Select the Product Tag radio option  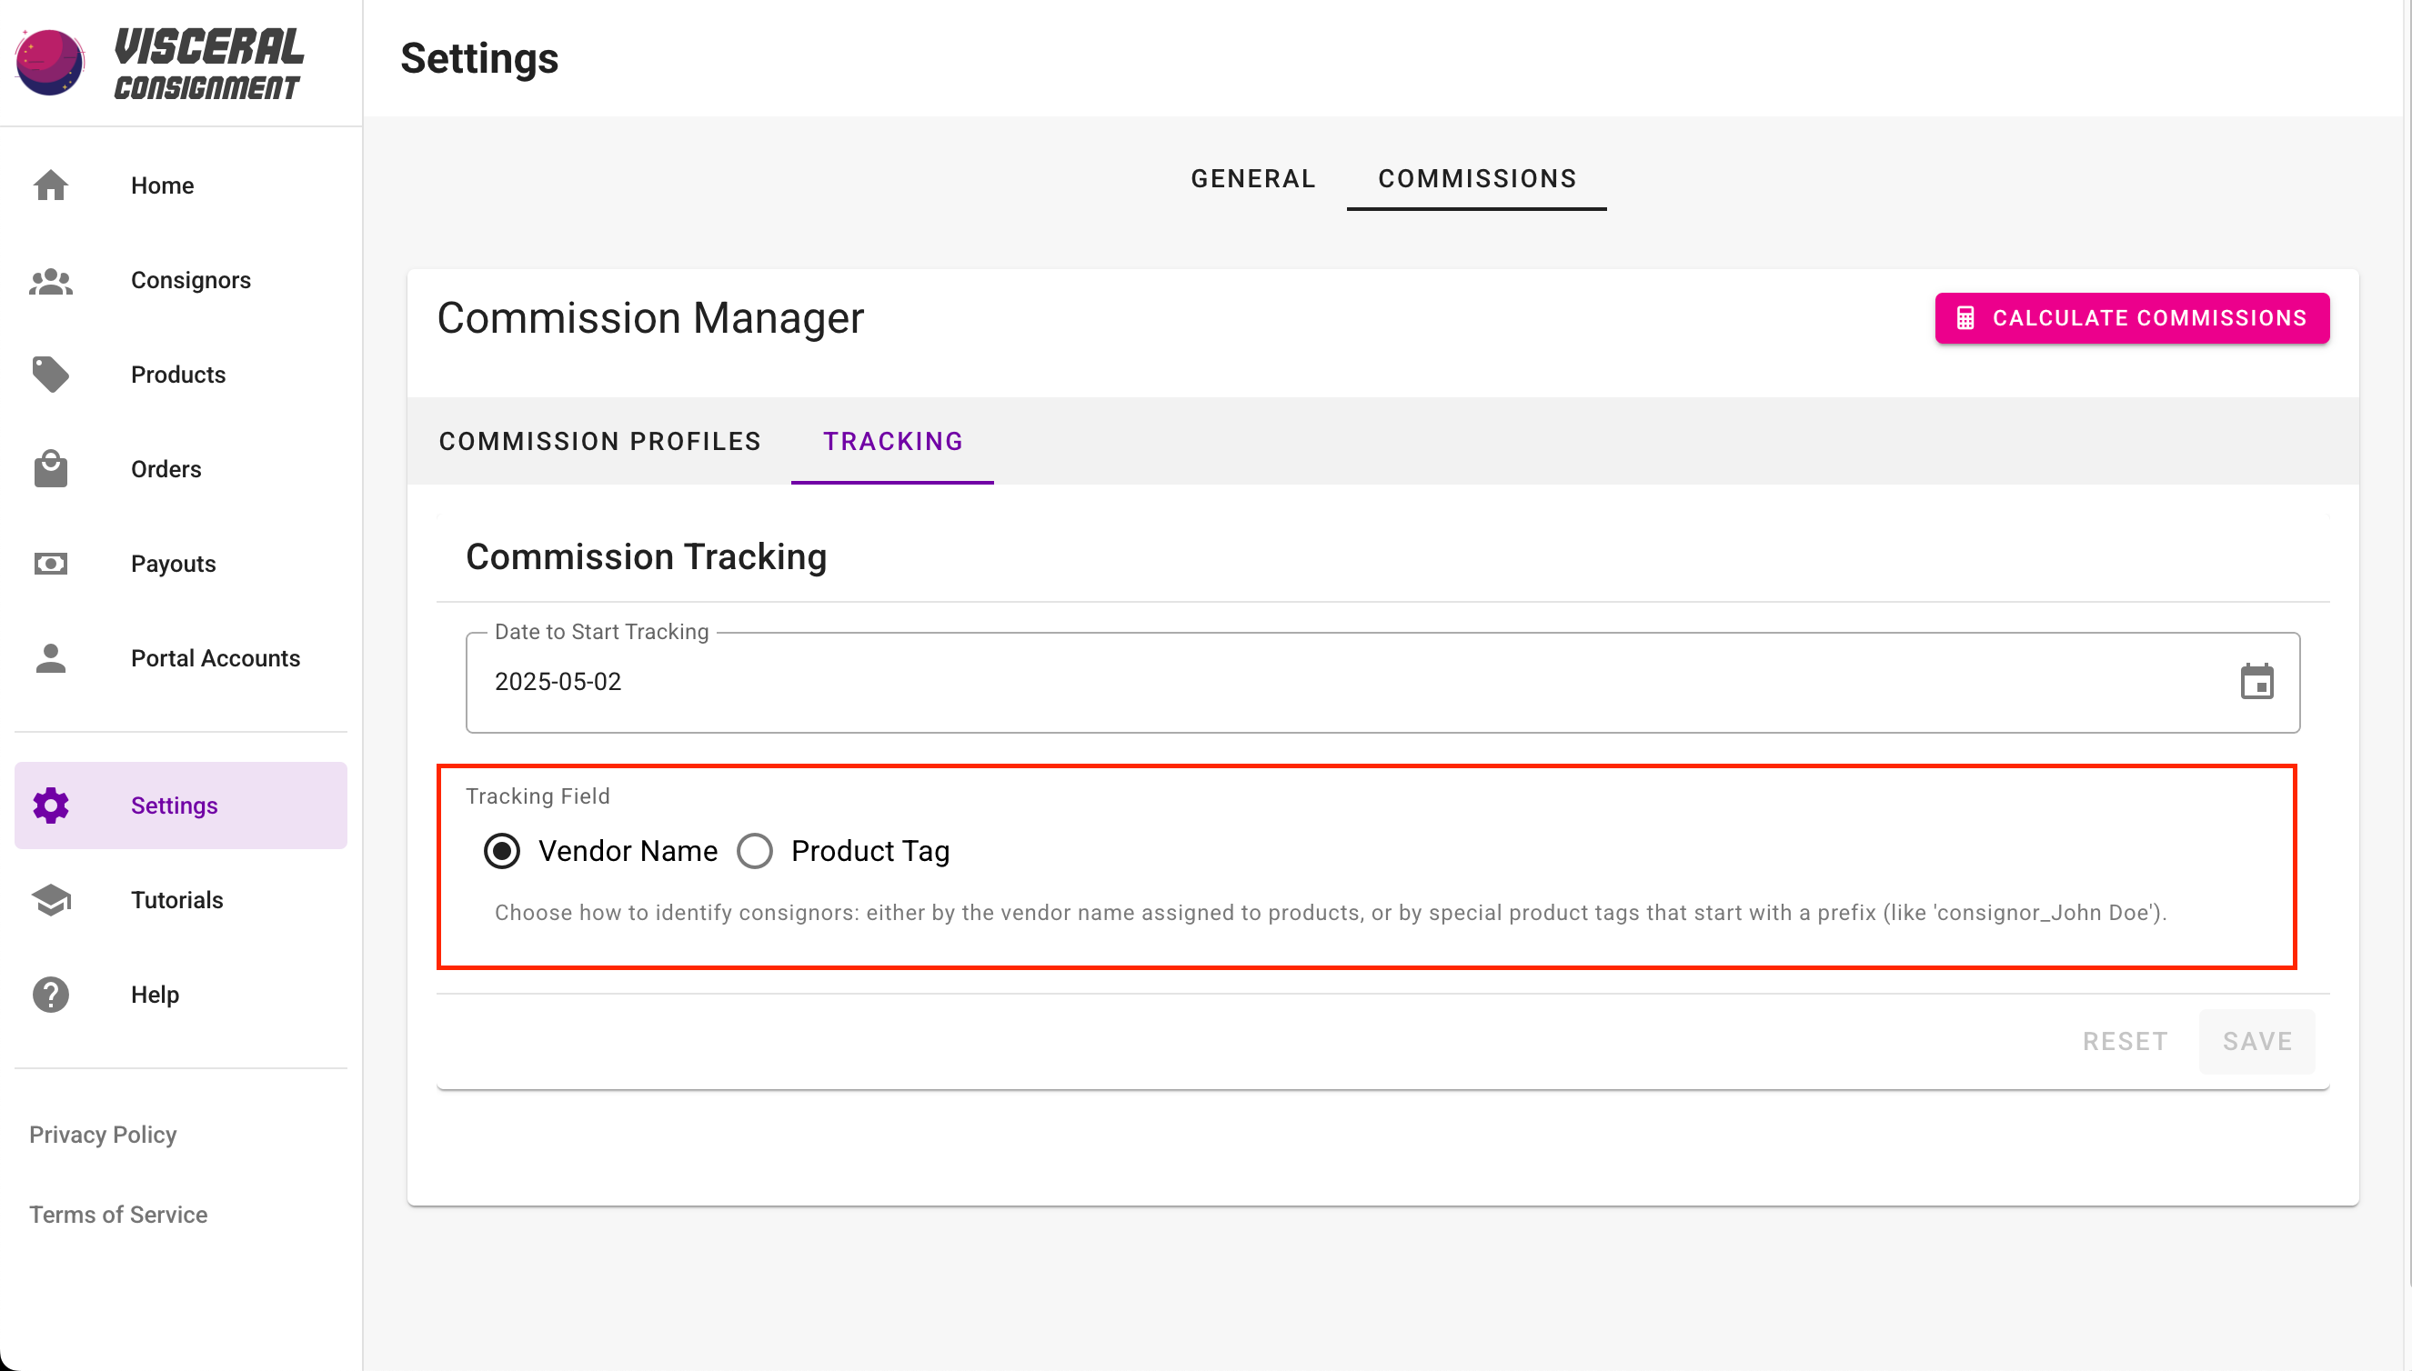(x=755, y=851)
